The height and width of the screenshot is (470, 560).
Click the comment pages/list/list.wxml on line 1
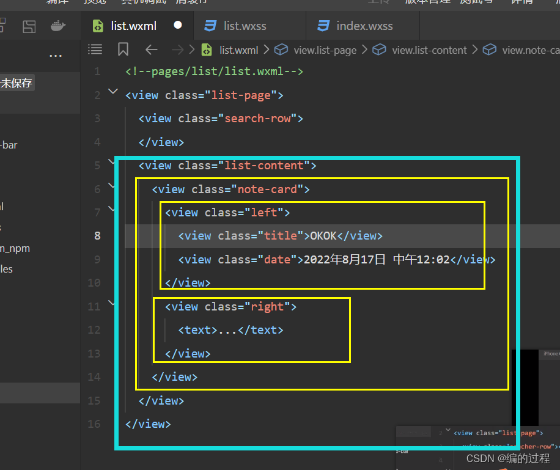[x=215, y=72]
